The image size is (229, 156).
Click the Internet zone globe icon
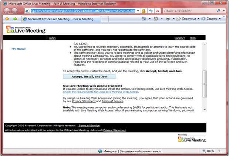pos(100,151)
